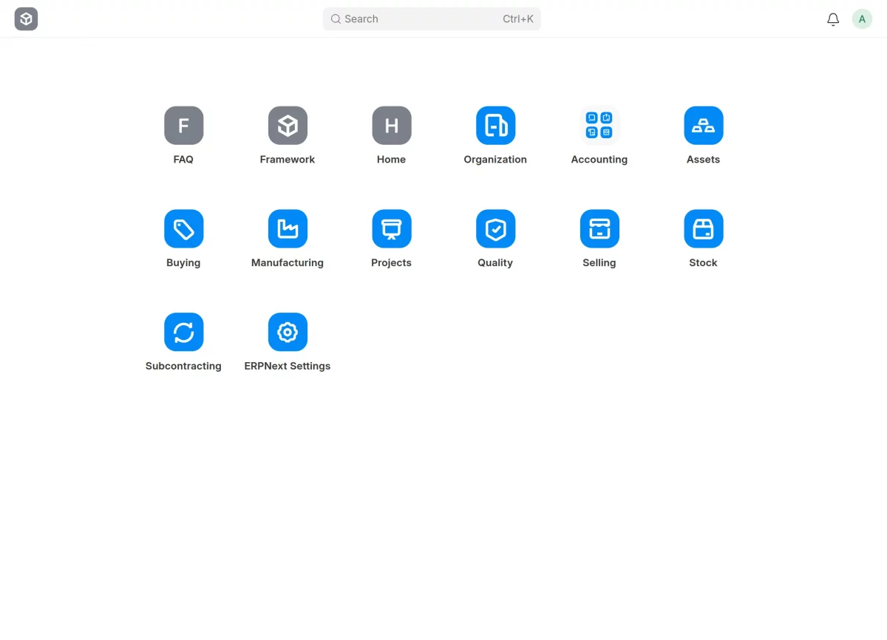Click the Ctrl+K shortcut hint
Screen dimensions: 887x640
tap(518, 19)
